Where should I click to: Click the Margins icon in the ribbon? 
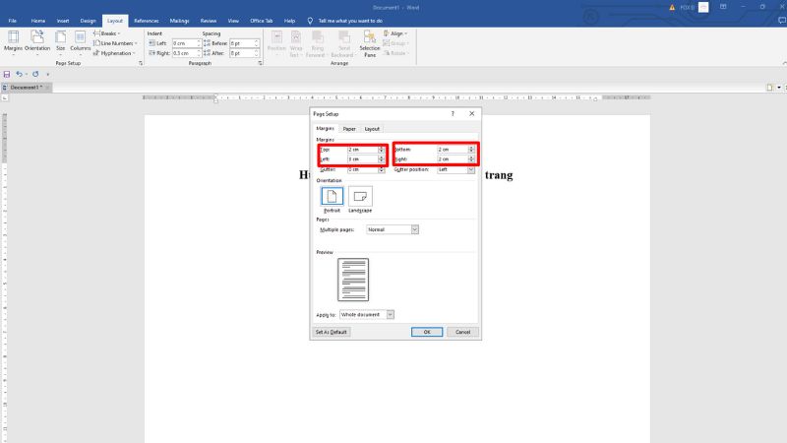coord(13,37)
